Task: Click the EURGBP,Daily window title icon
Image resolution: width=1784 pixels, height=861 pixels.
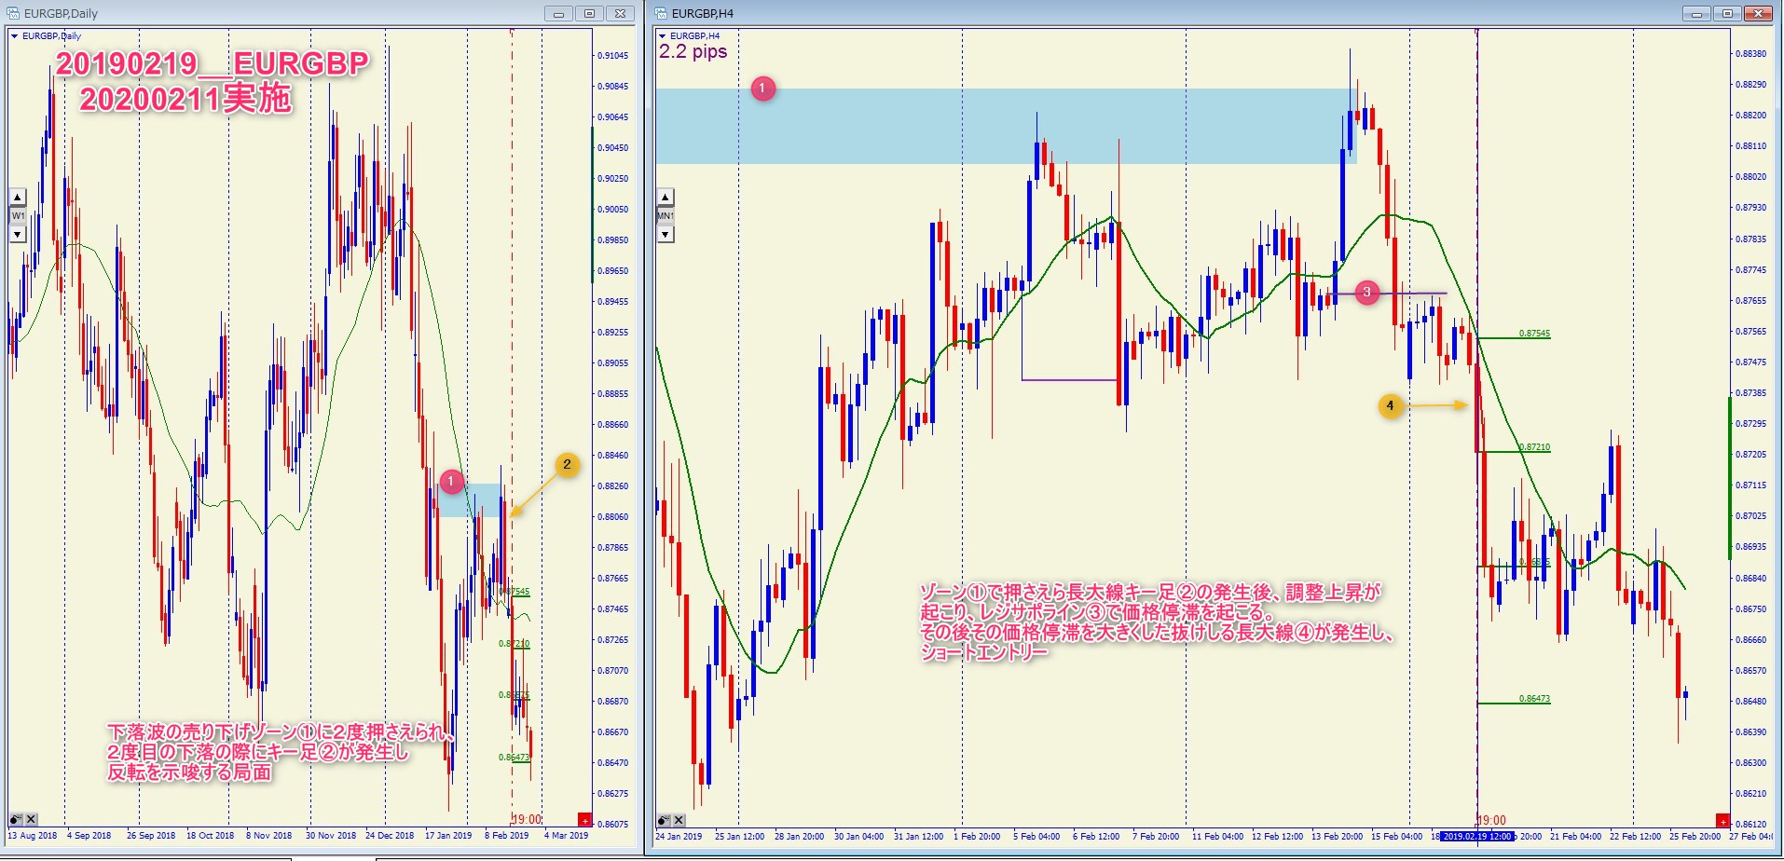Action: 13,13
